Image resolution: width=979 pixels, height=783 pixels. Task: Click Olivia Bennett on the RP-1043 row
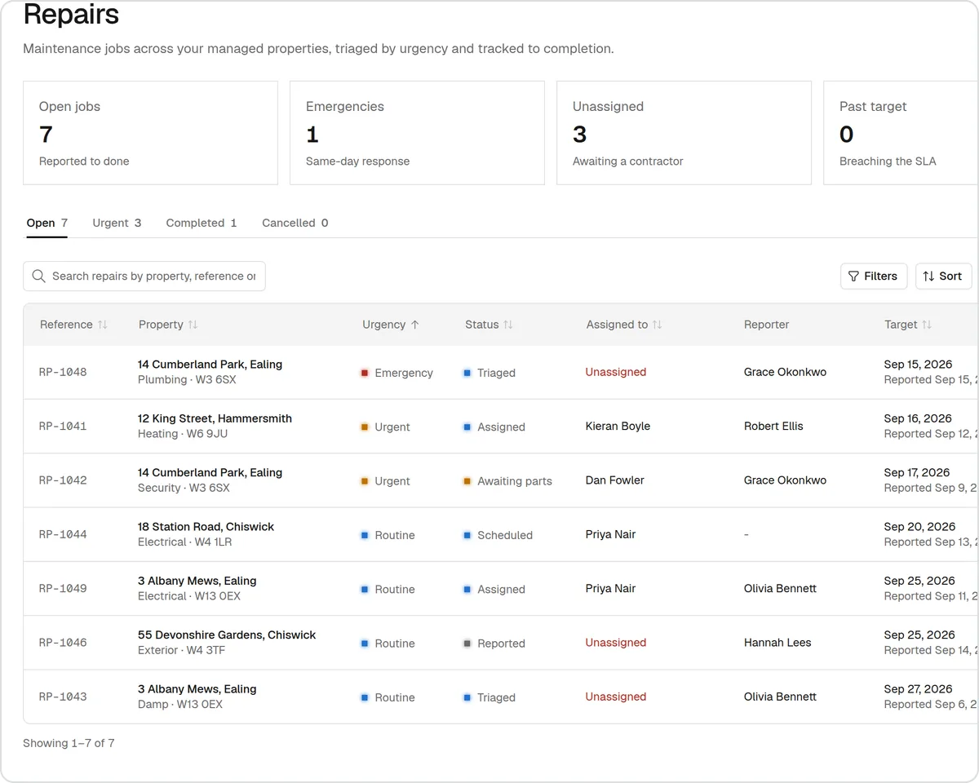click(x=780, y=697)
